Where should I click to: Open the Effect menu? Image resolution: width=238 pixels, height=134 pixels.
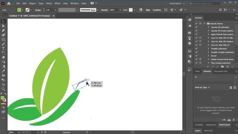57,3
